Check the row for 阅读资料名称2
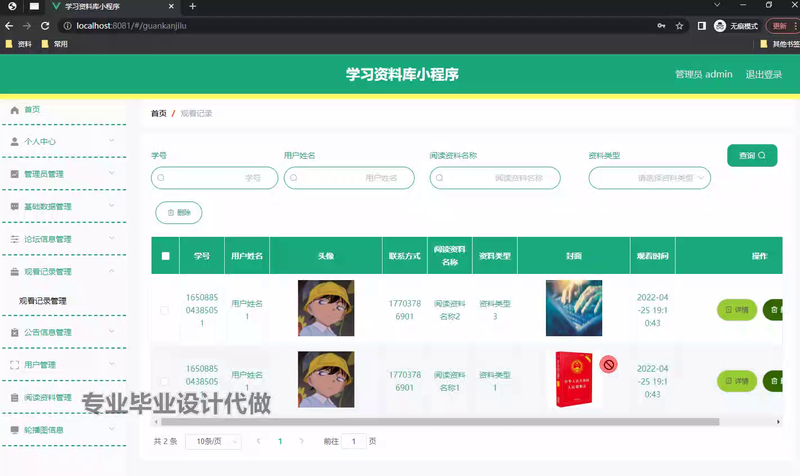This screenshot has height=476, width=800. (x=164, y=310)
